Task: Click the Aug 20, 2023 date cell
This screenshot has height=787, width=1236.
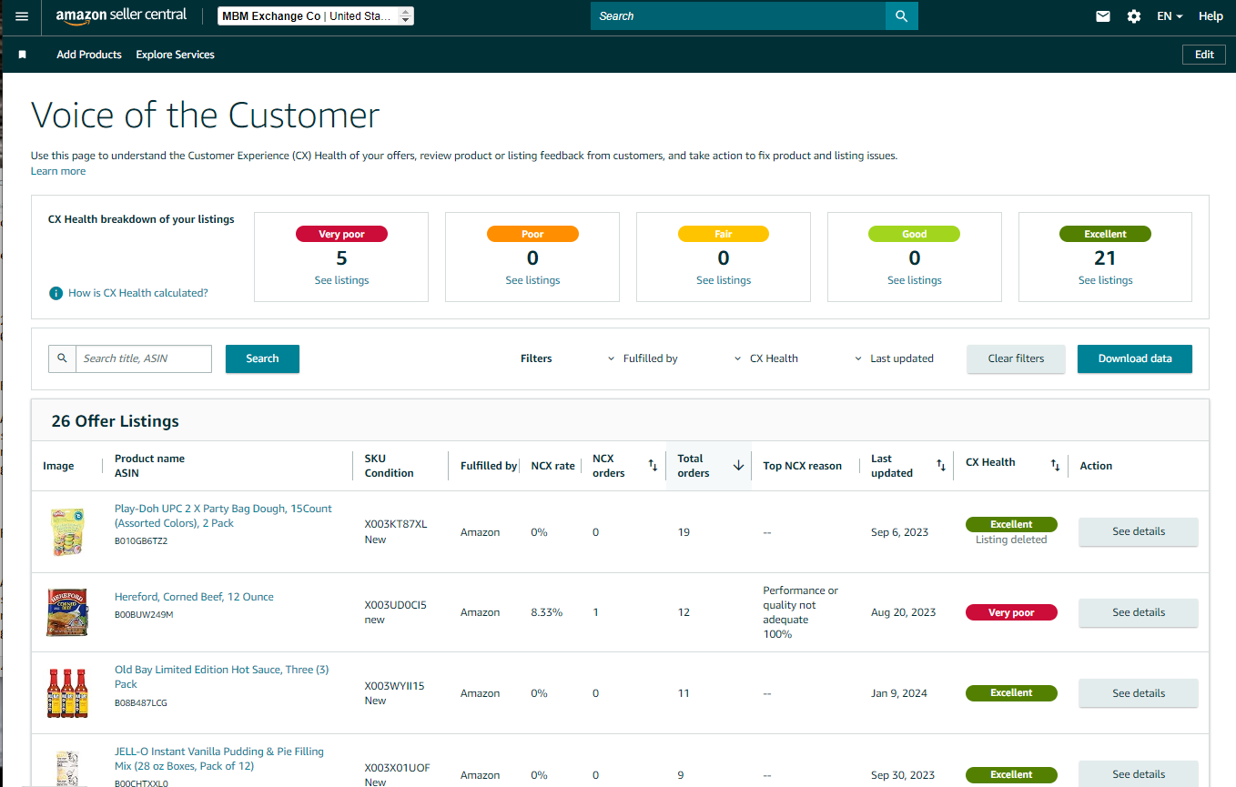Action: [904, 612]
